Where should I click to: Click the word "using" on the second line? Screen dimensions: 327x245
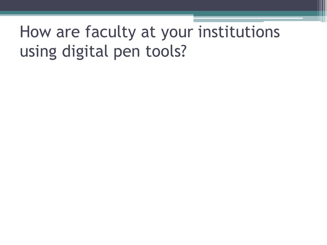pyautogui.click(x=38, y=52)
